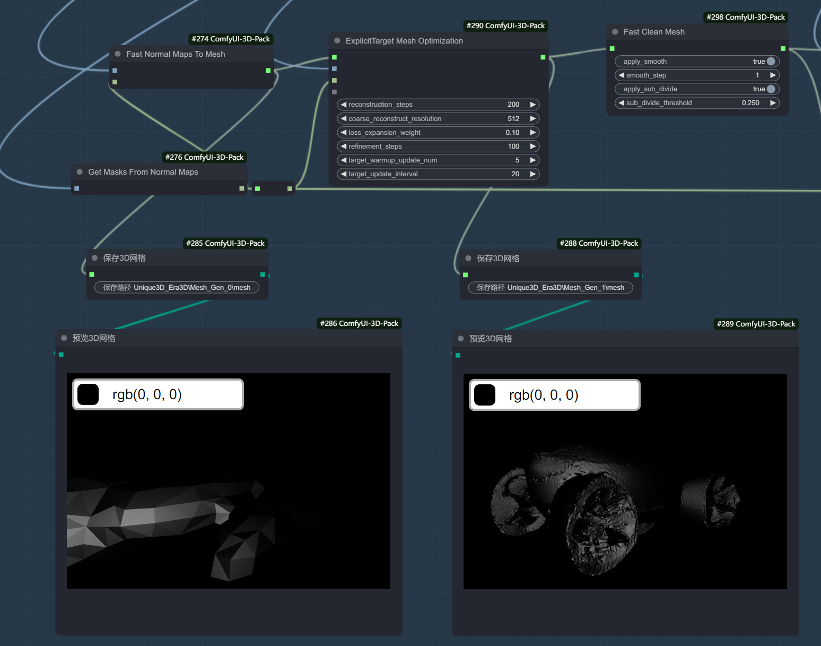821x646 pixels.
Task: Click the green output socket of ExplicitTarget Mesh Optimization
Action: [x=543, y=57]
